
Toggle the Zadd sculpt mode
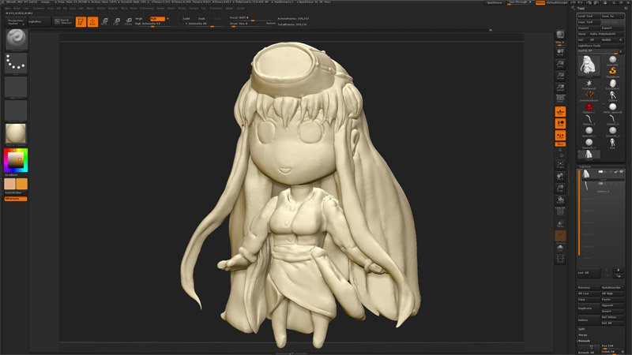point(186,17)
